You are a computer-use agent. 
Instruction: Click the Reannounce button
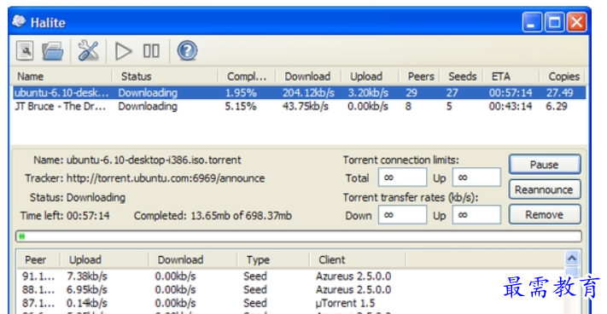click(545, 189)
